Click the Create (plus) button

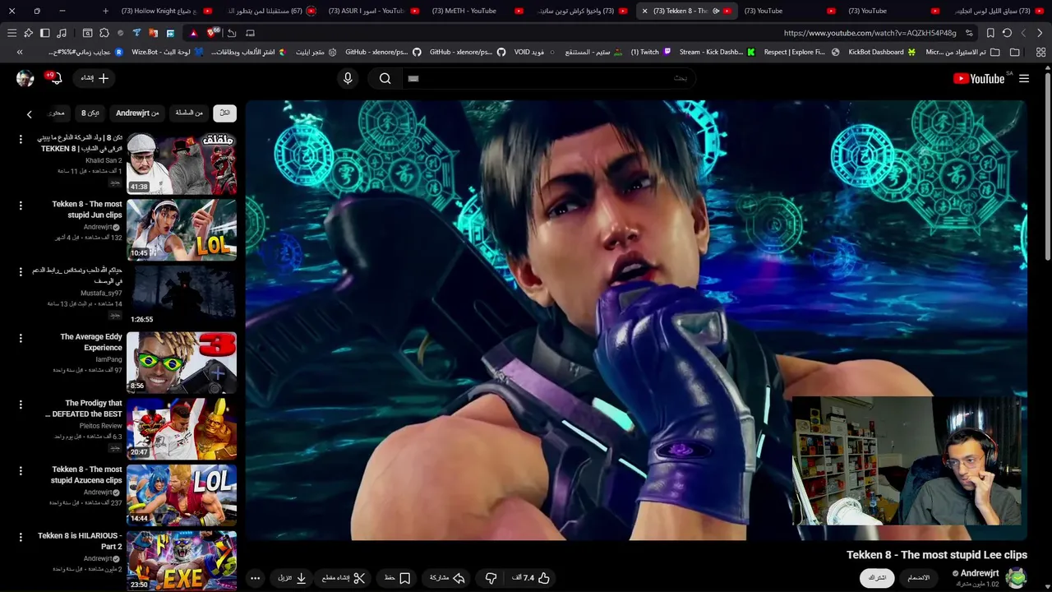pos(95,78)
